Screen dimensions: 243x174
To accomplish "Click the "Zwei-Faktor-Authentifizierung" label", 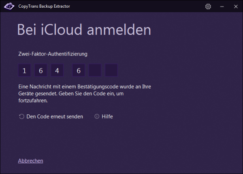I will tap(53, 54).
